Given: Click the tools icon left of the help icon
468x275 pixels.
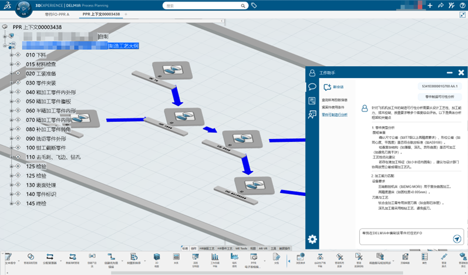Looking at the screenshot, I should (452, 5).
